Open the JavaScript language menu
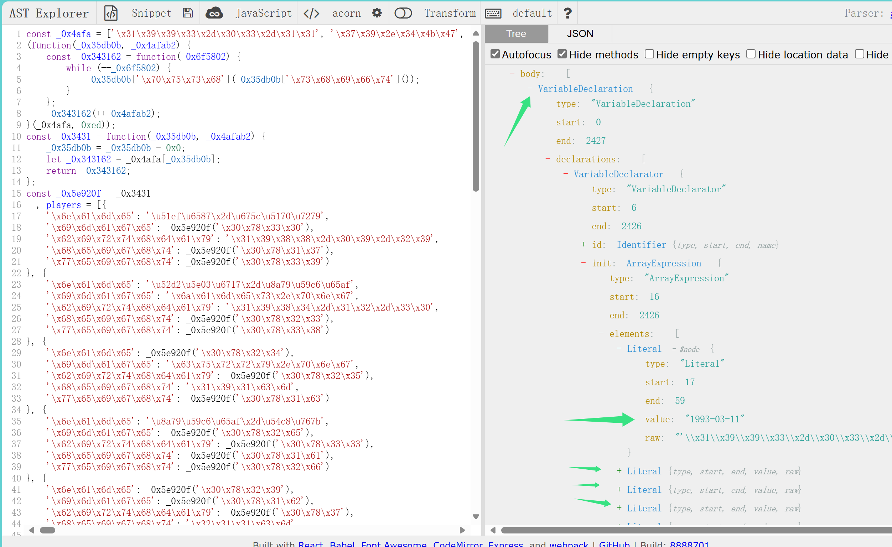 click(263, 14)
